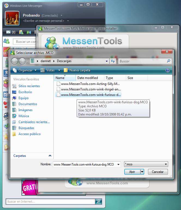Click the Forward navigation arrow in file dialog

[x=22, y=61]
